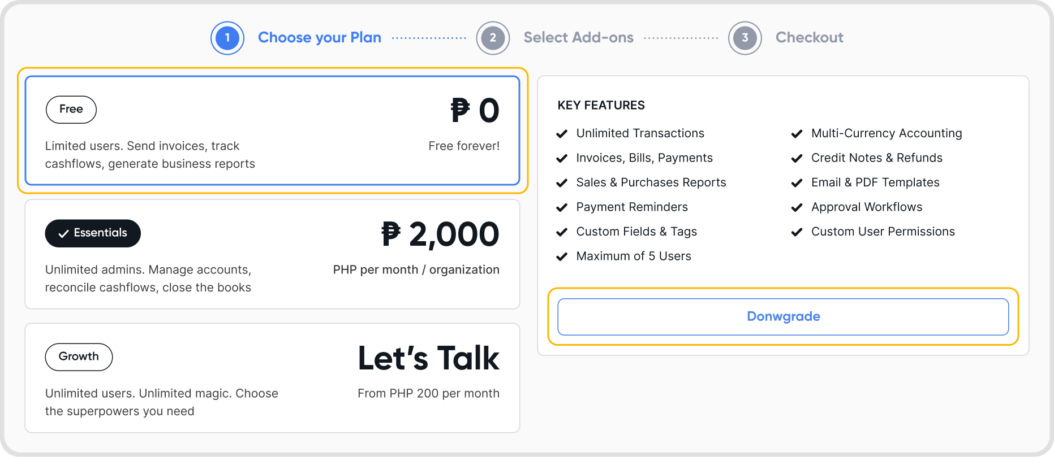The height and width of the screenshot is (457, 1054).
Task: Click the Growth plan badge
Action: point(79,357)
